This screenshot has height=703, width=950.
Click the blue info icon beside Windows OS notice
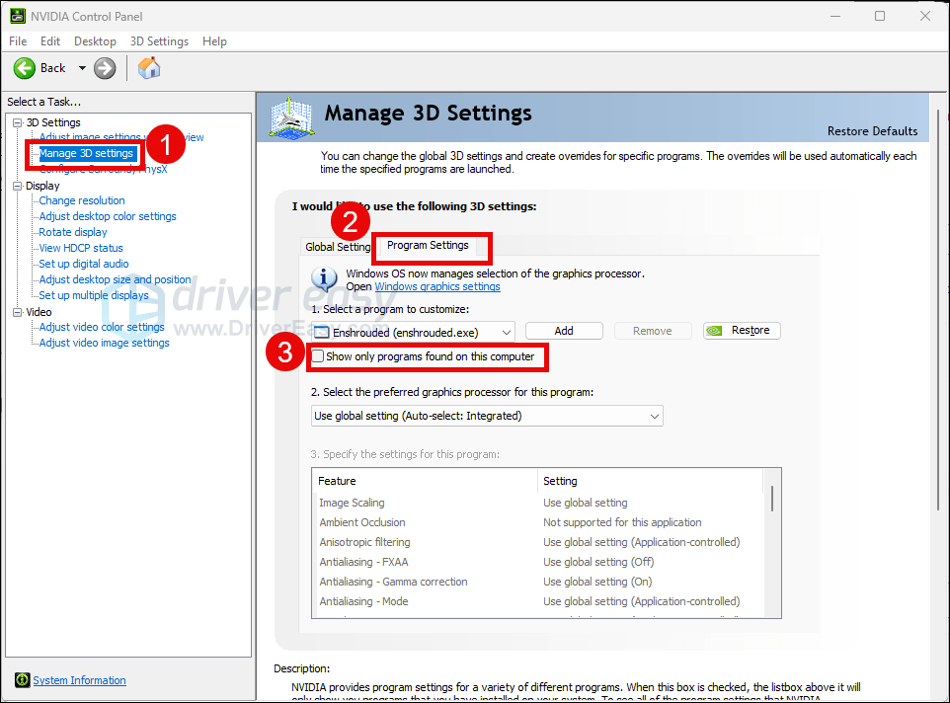(324, 279)
